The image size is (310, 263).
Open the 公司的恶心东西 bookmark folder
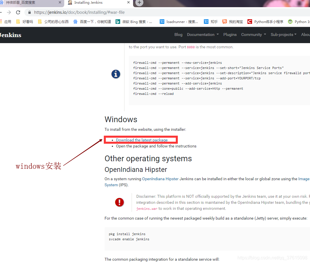click(53, 22)
